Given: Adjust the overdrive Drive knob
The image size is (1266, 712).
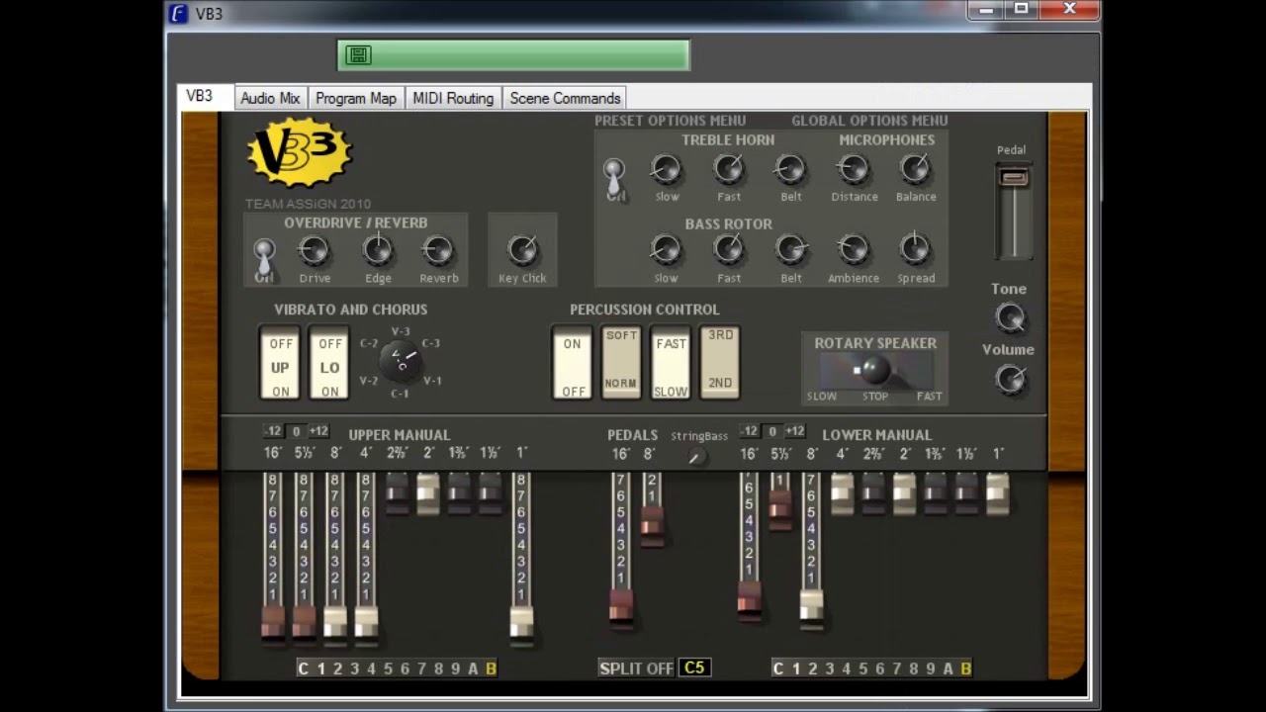Looking at the screenshot, I should pos(314,251).
